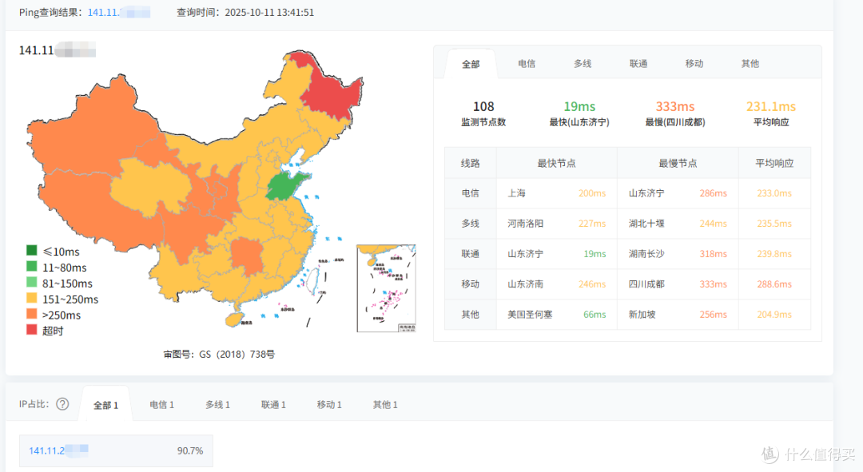
Task: Click the 233.0ms average response value
Action: [774, 193]
